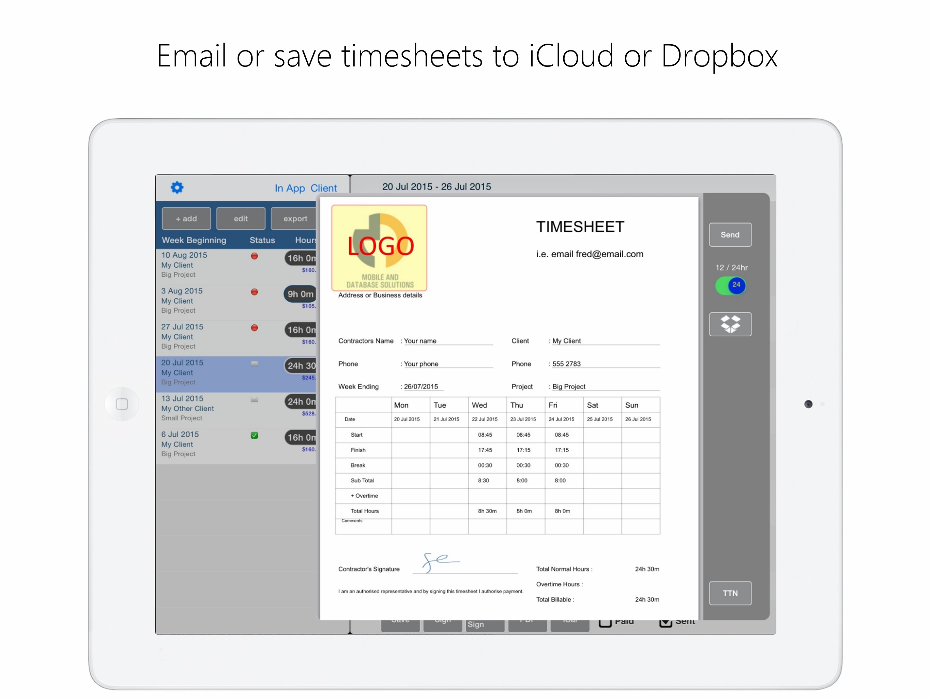
Task: Click the Sun column header in table
Action: point(631,405)
